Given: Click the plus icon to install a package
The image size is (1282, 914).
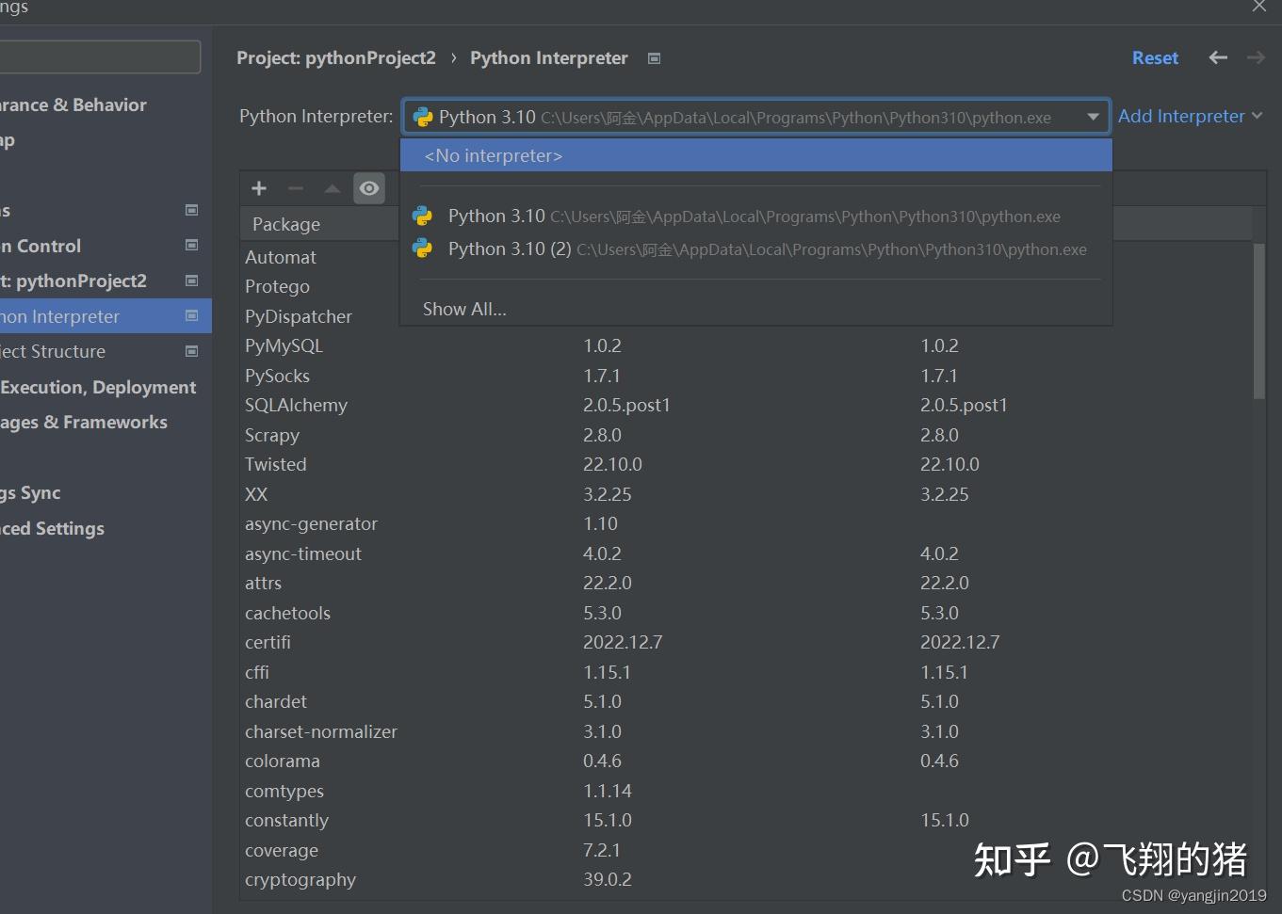Looking at the screenshot, I should point(259,188).
